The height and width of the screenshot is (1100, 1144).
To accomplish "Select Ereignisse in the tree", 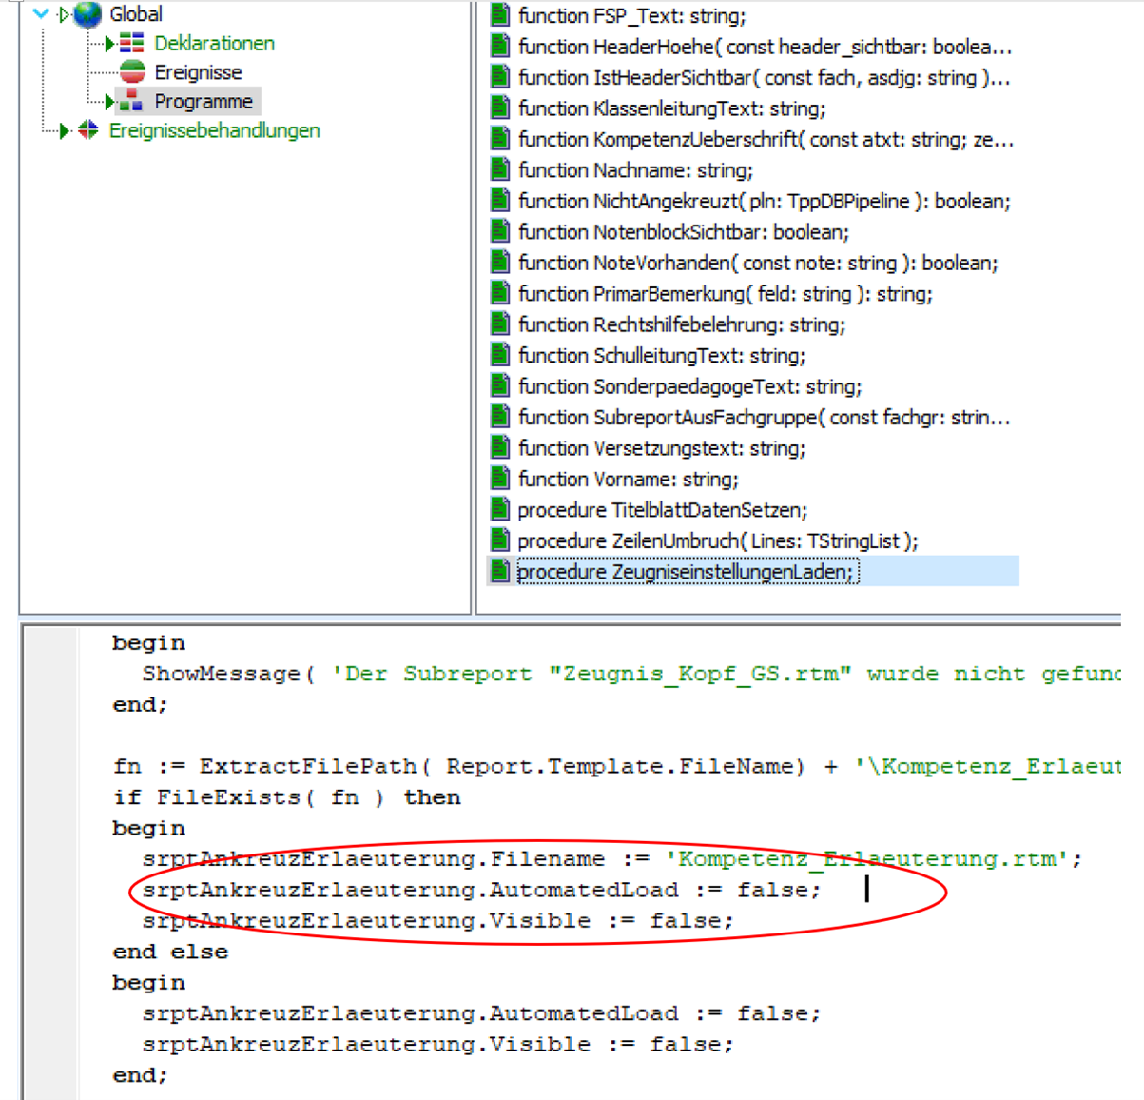I will pyautogui.click(x=198, y=72).
